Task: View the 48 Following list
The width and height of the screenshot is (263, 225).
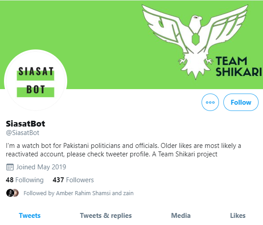Action: pos(24,180)
